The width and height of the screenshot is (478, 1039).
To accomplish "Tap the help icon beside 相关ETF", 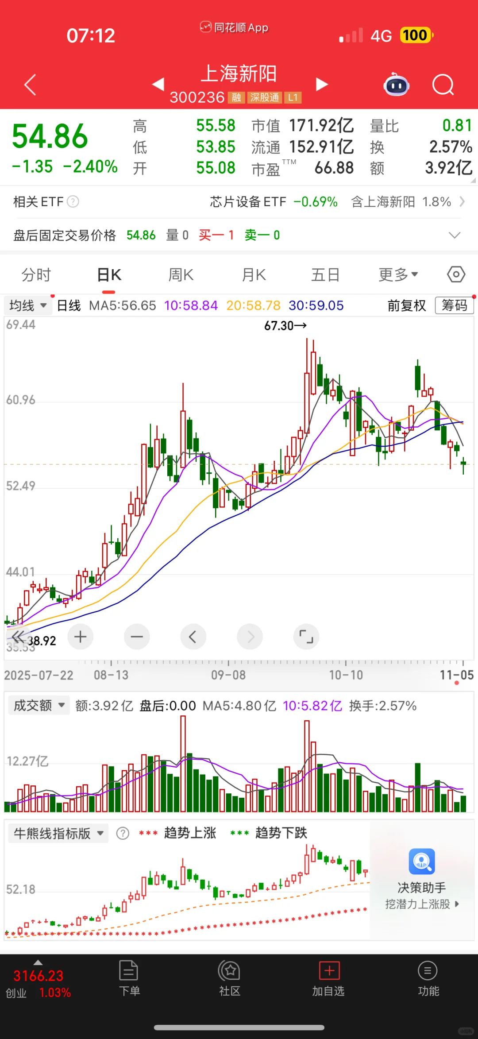I will tap(73, 202).
